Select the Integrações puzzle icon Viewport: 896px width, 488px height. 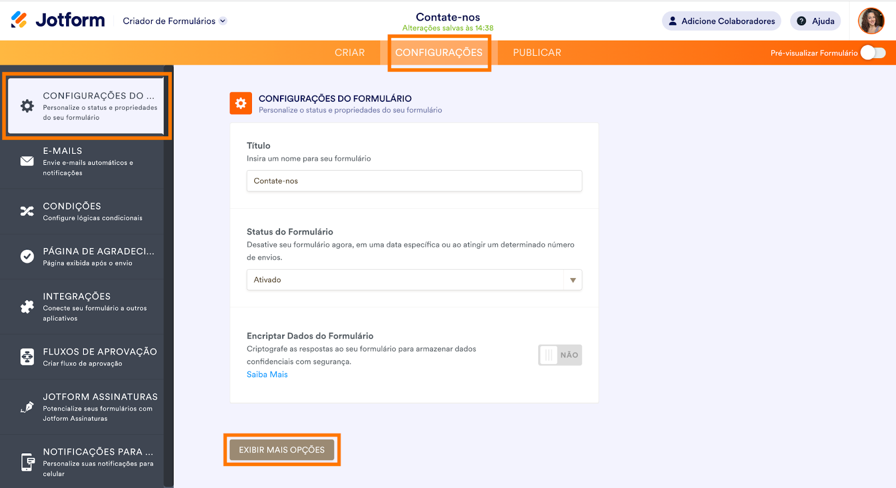[27, 307]
